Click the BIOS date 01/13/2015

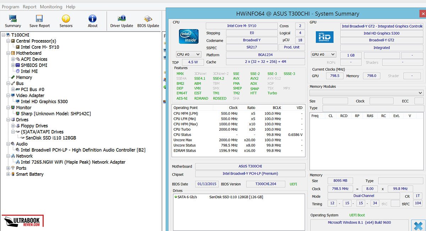(x=207, y=184)
